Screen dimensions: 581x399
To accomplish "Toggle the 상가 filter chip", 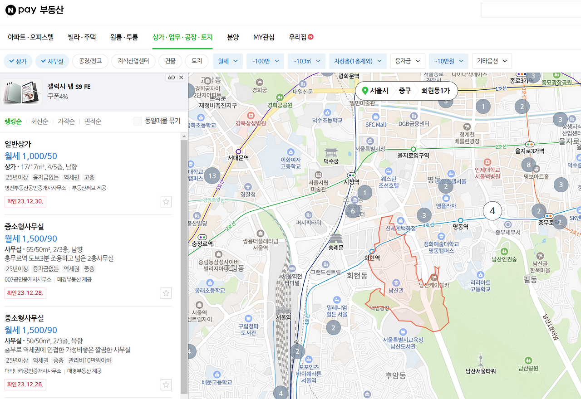I will click(18, 61).
